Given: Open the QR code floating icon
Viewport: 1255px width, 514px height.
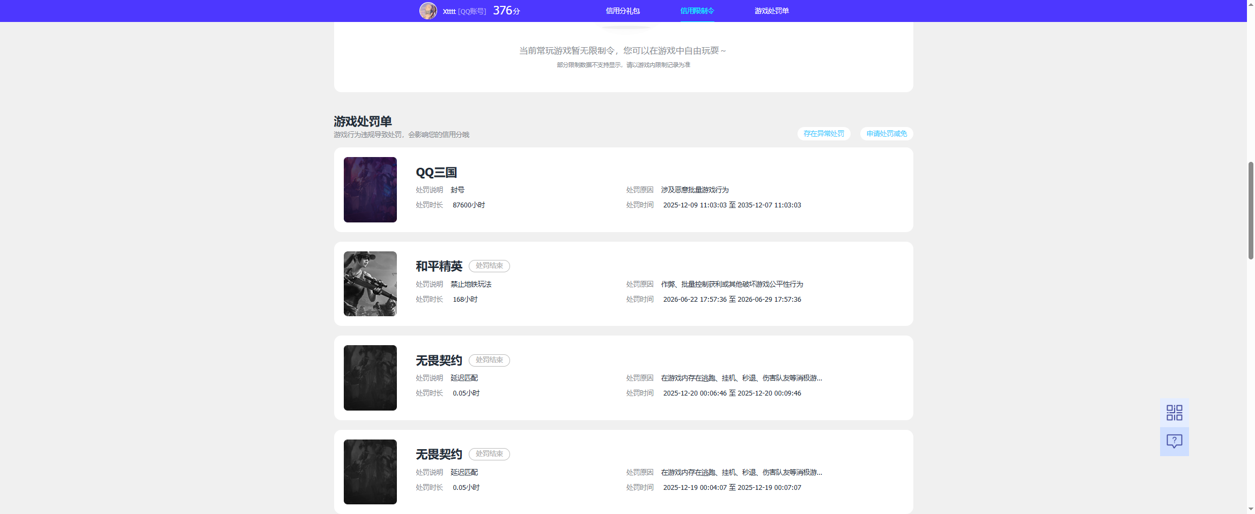Looking at the screenshot, I should pos(1174,413).
